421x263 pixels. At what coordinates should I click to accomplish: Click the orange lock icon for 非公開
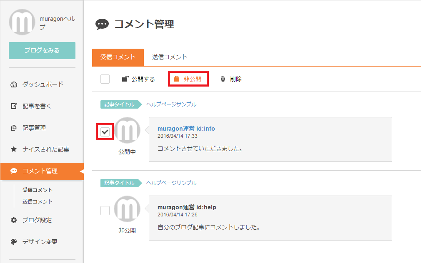tap(177, 79)
